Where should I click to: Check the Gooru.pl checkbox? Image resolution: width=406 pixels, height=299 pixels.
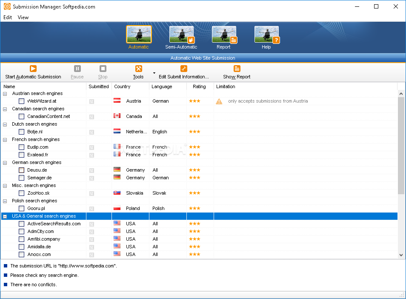coord(21,209)
